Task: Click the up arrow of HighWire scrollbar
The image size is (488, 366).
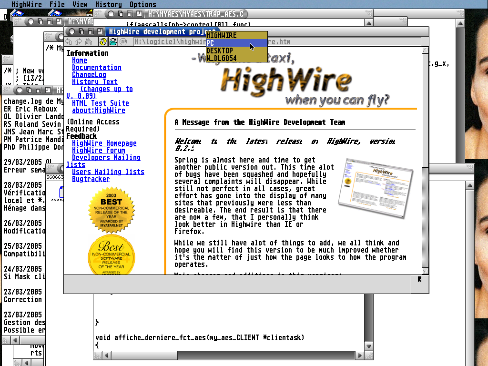Action: 425,50
